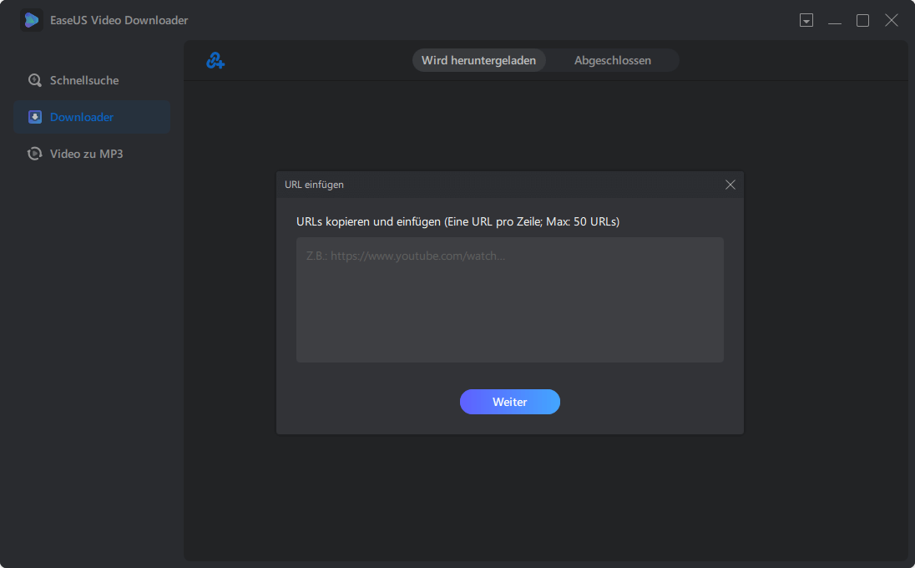This screenshot has width=915, height=568.
Task: Click the Weiter button
Action: (510, 402)
